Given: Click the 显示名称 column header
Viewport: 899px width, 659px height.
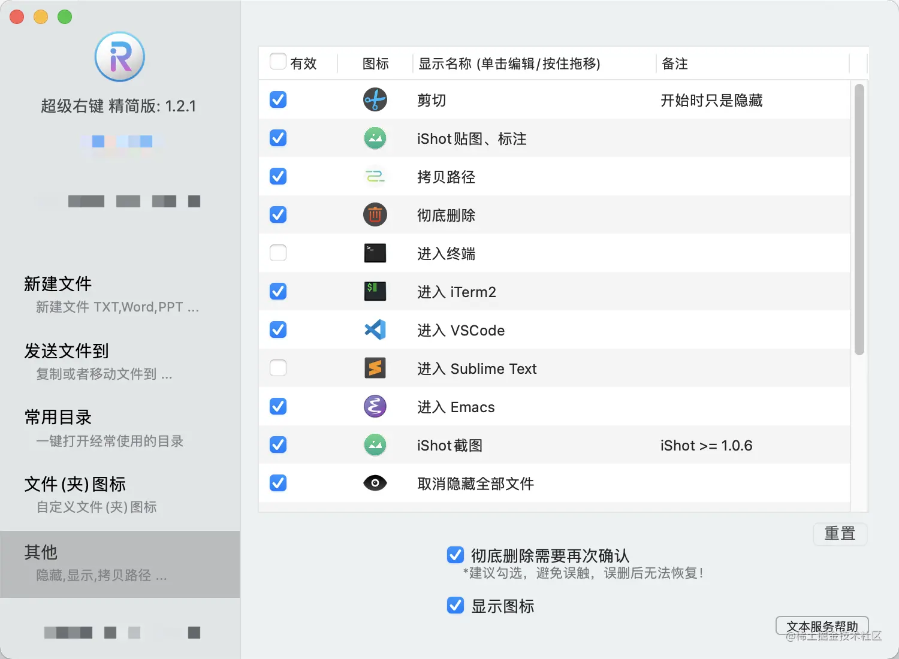Looking at the screenshot, I should click(x=509, y=64).
